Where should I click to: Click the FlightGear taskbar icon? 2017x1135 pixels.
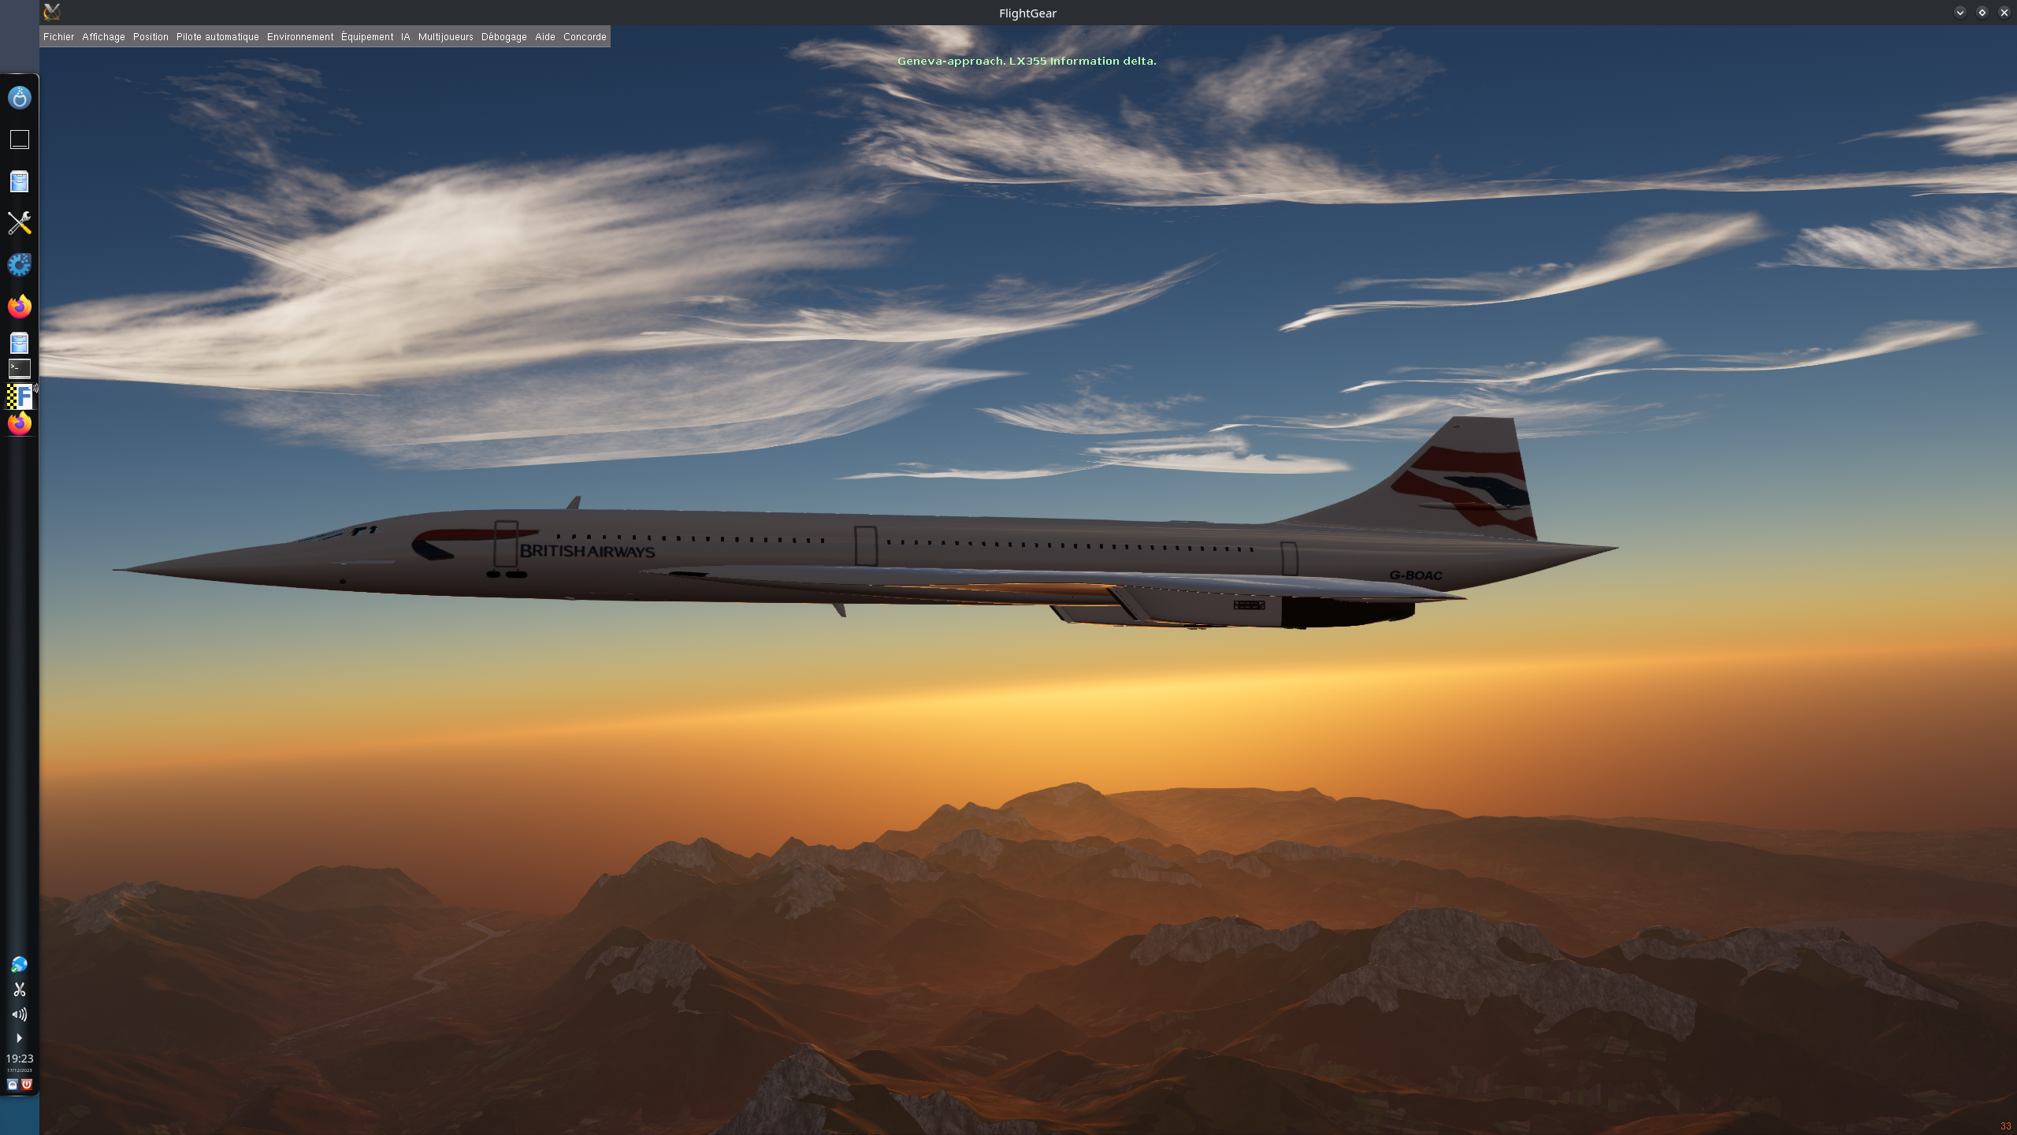point(19,396)
